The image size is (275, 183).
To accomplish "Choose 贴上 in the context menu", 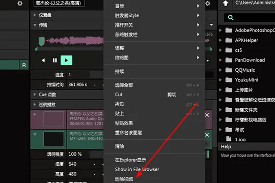I will pos(154,114).
